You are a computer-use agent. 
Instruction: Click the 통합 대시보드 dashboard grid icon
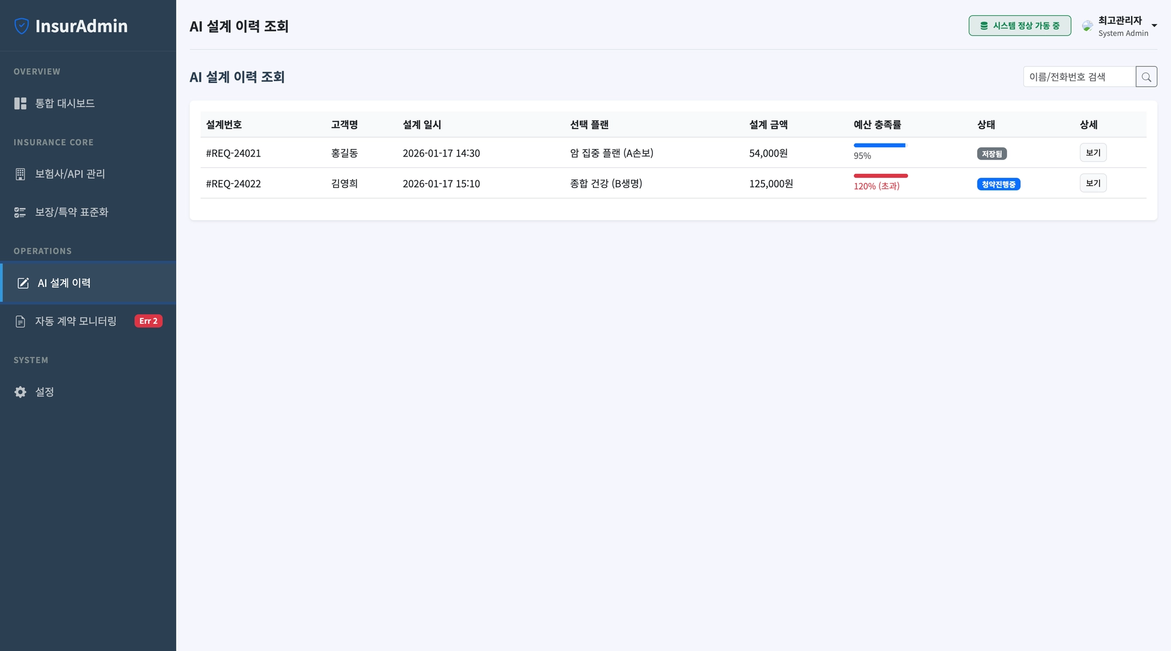[x=21, y=103]
